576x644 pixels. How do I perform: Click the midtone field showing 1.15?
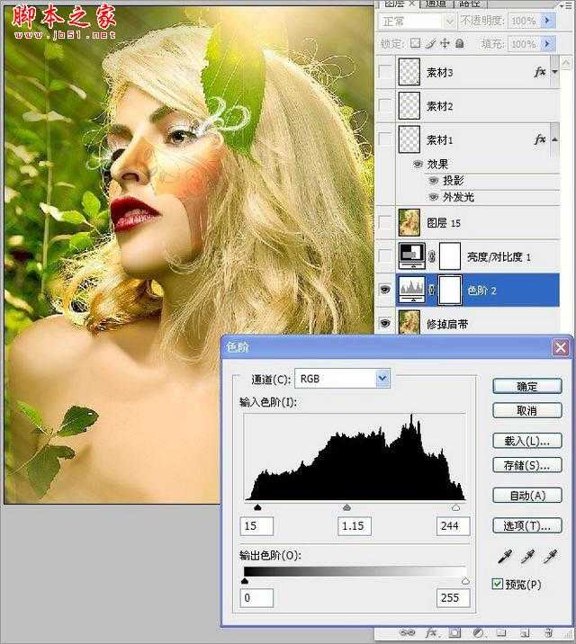pos(355,525)
